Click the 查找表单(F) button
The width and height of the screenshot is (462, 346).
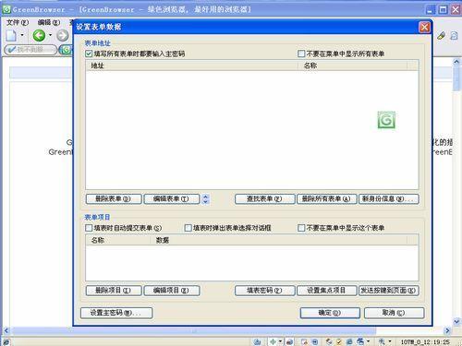pyautogui.click(x=265, y=199)
